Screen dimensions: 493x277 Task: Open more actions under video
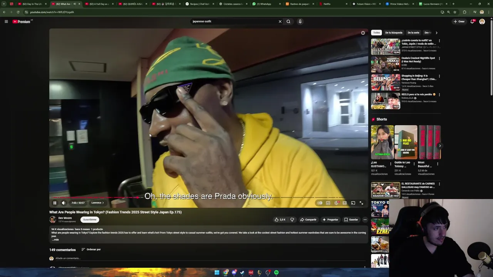365,220
